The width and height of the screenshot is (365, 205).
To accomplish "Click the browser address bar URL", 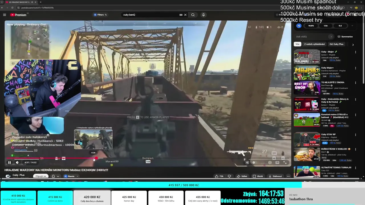I will point(37,8).
